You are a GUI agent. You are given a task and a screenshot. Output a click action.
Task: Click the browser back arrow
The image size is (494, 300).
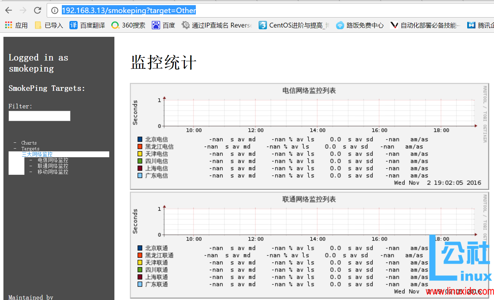[x=8, y=10]
